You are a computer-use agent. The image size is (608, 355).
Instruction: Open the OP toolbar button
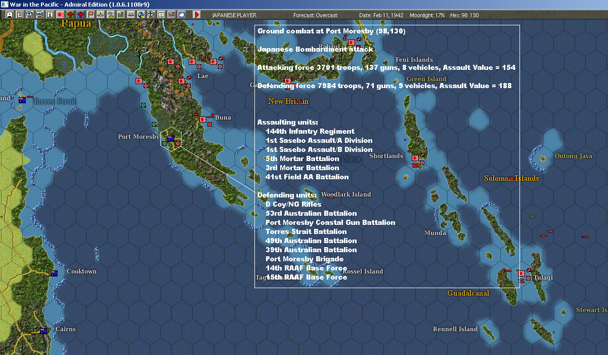[161, 15]
